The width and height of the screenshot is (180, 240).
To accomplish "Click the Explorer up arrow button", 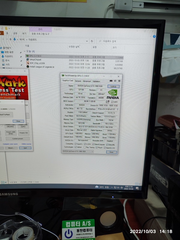I will click(x=10, y=39).
